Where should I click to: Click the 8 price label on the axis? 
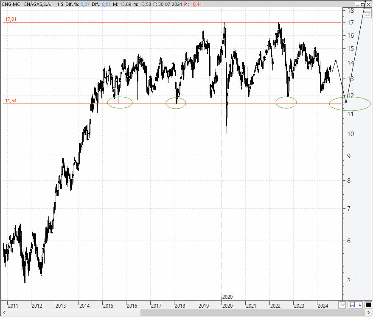[349, 181]
